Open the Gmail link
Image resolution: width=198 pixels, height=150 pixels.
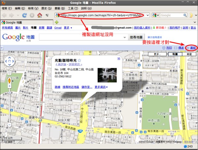pyautogui.click(x=58, y=28)
